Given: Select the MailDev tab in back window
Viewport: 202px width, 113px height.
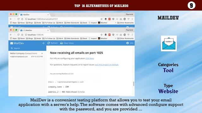Looking at the screenshot, I should click(34, 15).
